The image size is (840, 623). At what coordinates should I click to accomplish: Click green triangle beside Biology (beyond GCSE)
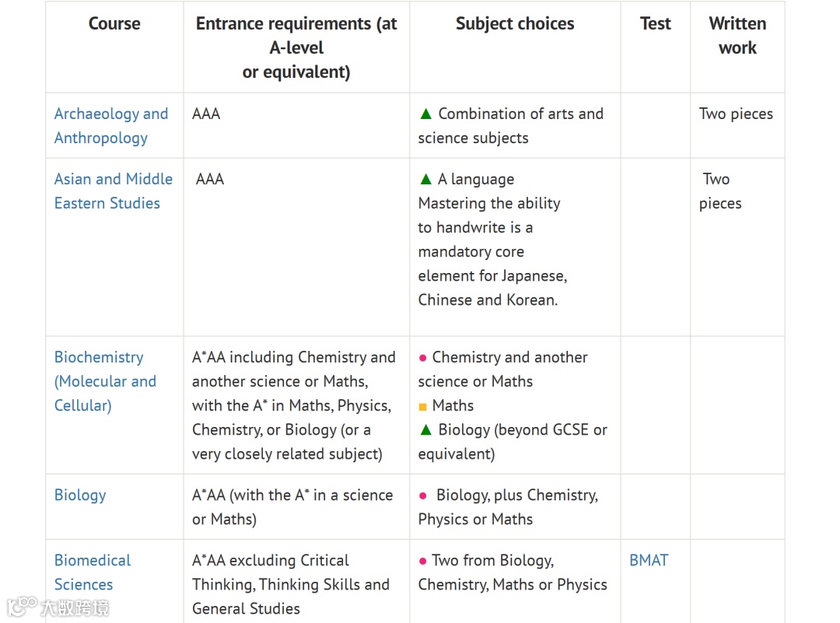pos(425,430)
